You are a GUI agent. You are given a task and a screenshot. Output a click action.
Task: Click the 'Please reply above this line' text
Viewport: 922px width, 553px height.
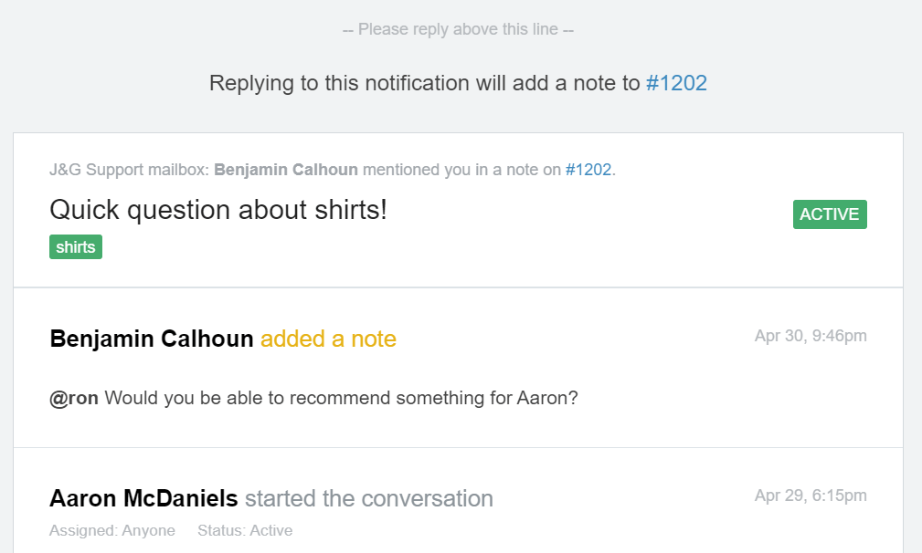pyautogui.click(x=459, y=29)
